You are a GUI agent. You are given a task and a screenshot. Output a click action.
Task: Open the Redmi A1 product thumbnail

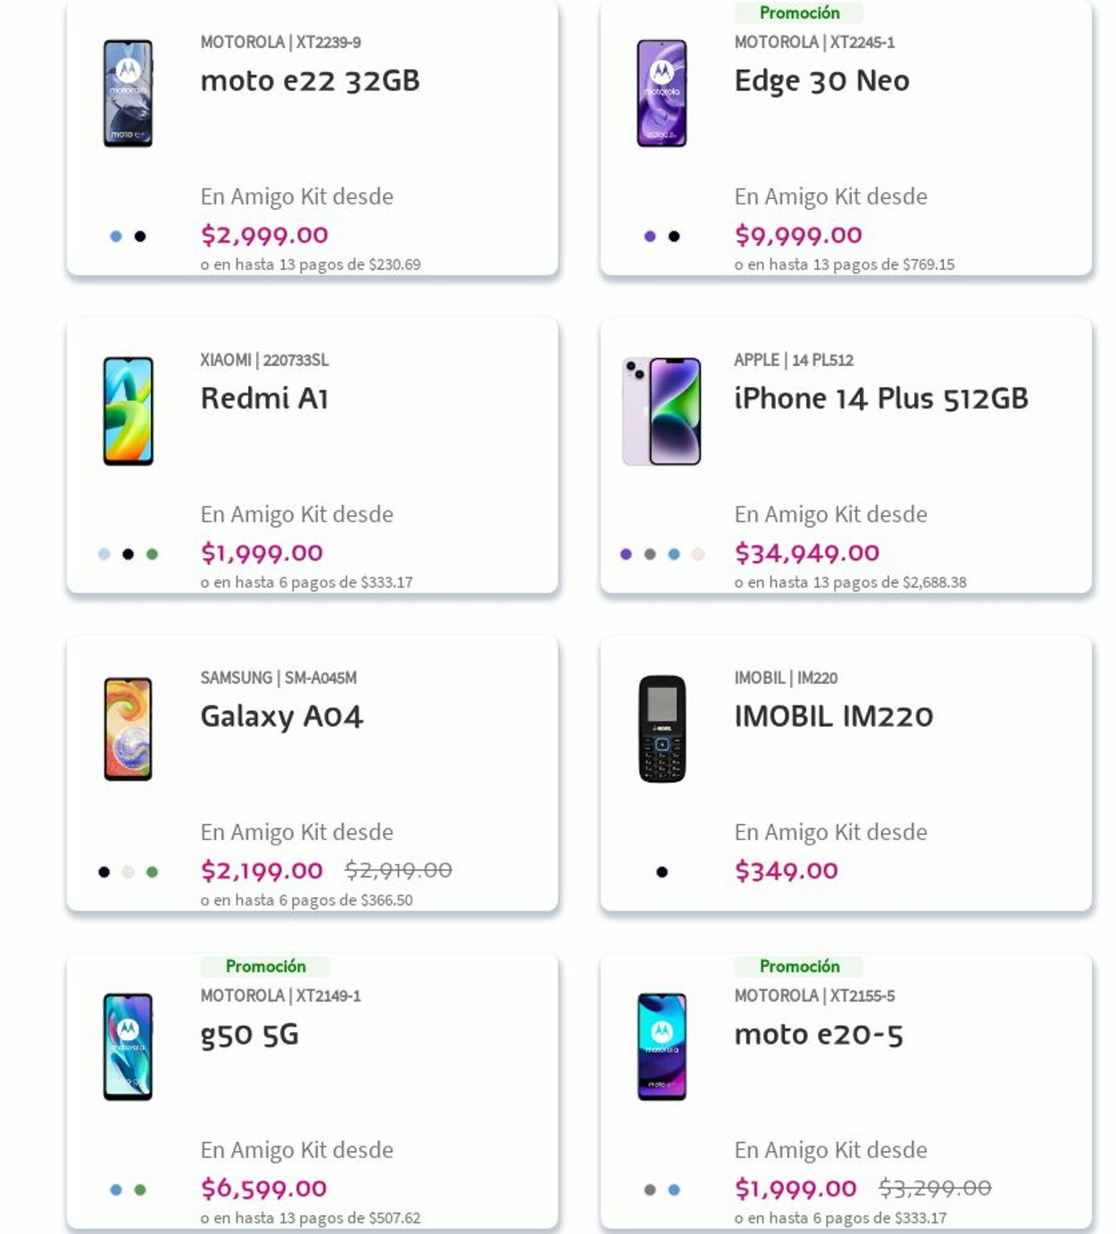tap(128, 409)
